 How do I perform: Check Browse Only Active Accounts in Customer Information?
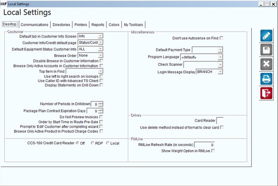point(101,66)
